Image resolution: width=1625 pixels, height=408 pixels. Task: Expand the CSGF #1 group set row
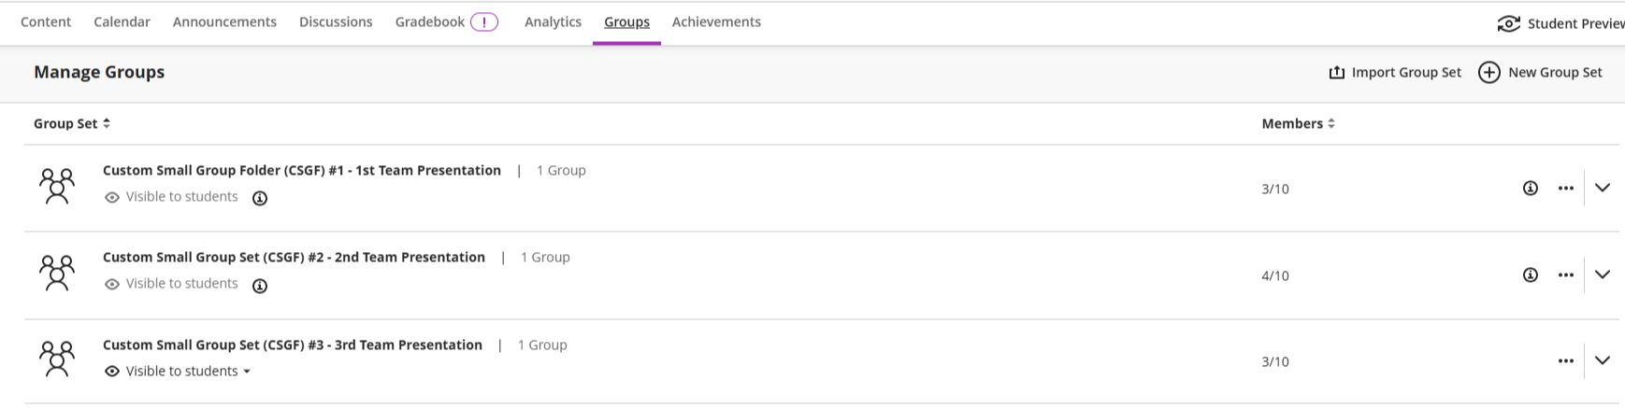coord(1603,189)
